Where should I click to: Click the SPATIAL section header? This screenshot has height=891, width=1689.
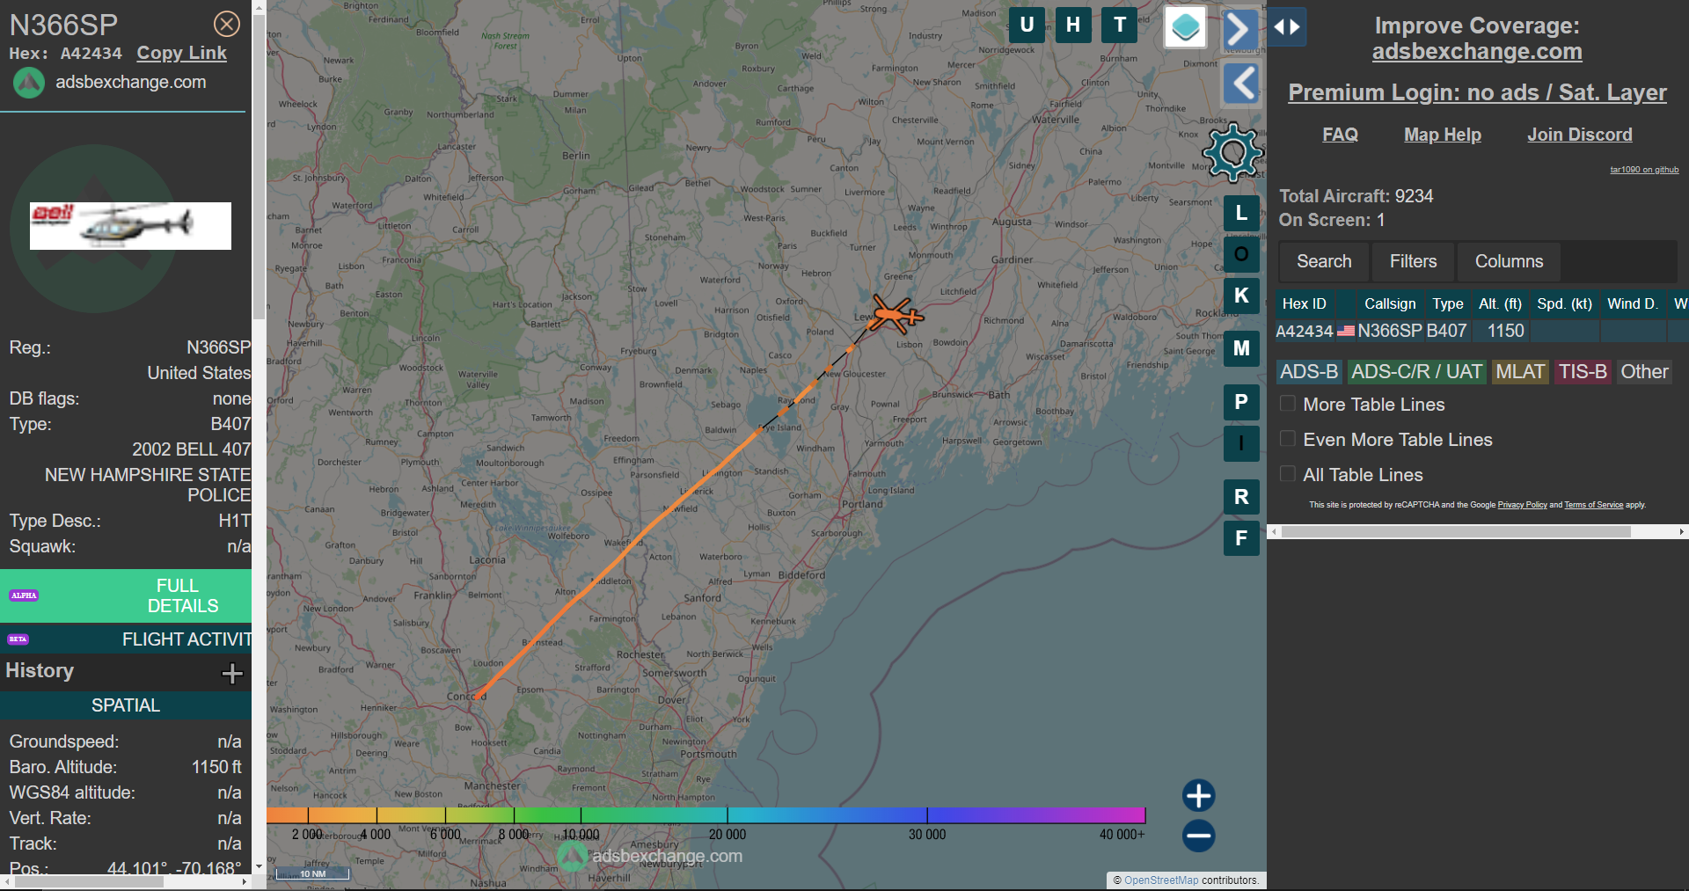pos(126,705)
